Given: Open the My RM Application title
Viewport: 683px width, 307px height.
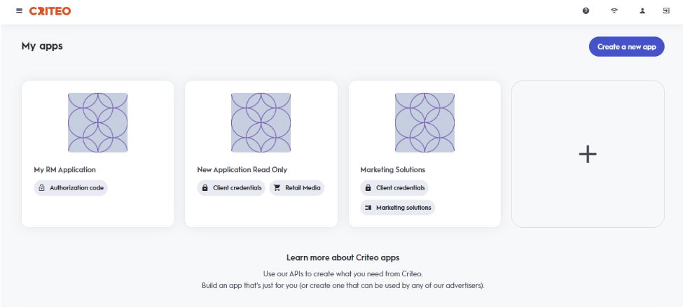Looking at the screenshot, I should coord(65,170).
